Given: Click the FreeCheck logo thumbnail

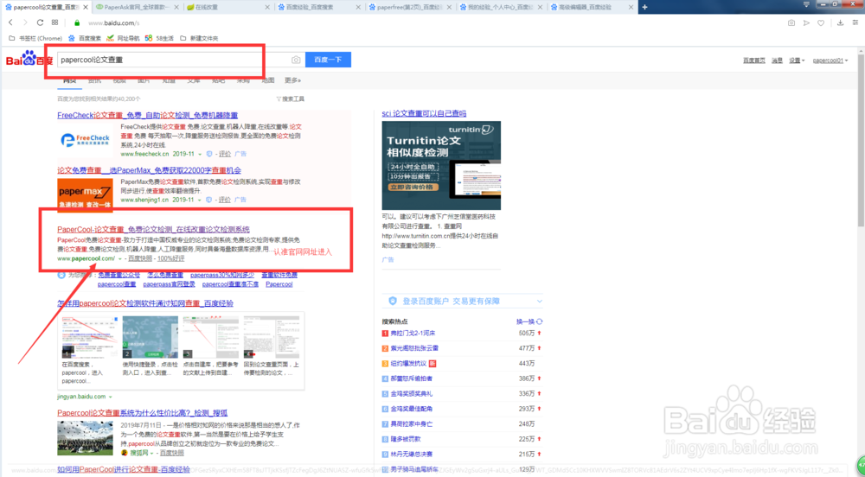Looking at the screenshot, I should click(x=85, y=141).
